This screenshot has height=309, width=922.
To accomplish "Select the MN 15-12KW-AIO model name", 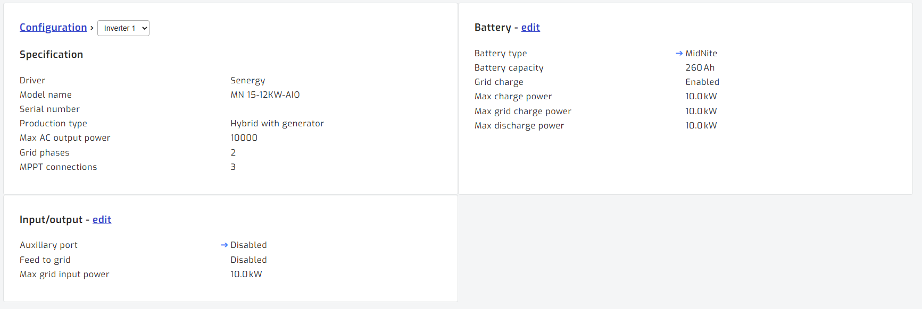I will [265, 95].
